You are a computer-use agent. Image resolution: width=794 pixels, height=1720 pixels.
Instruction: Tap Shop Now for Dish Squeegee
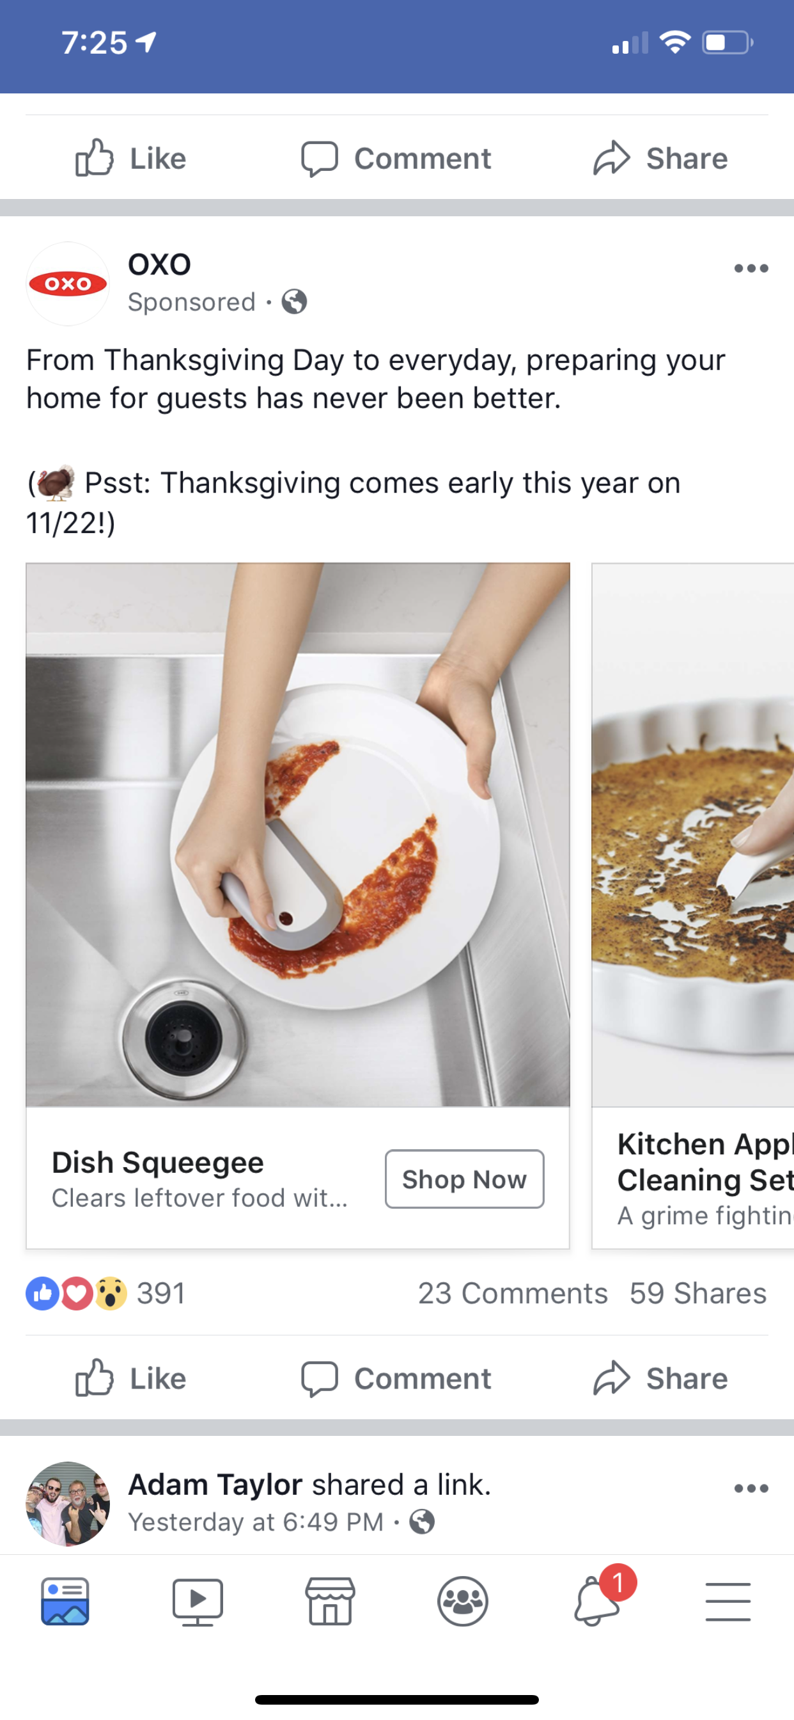tap(464, 1179)
